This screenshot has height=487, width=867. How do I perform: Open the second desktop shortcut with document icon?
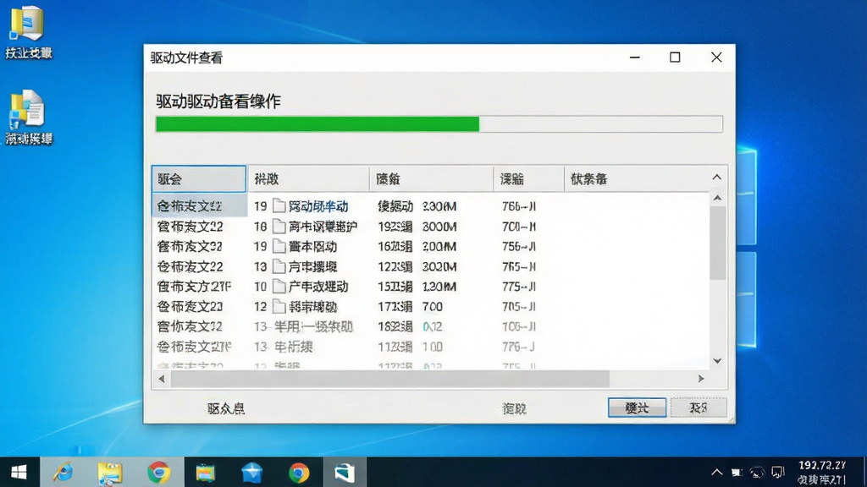[x=28, y=117]
